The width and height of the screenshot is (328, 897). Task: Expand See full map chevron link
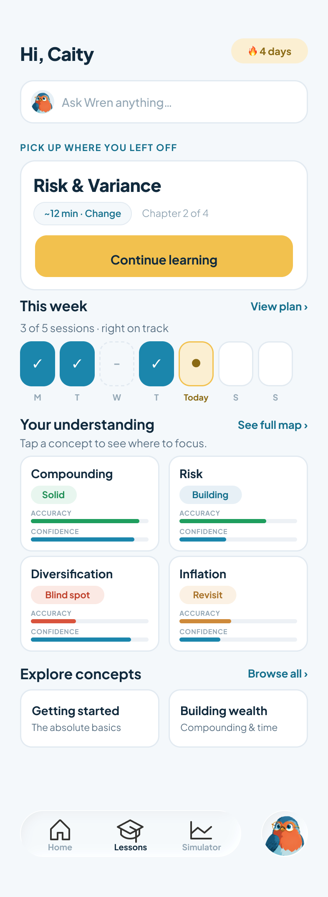click(x=273, y=425)
